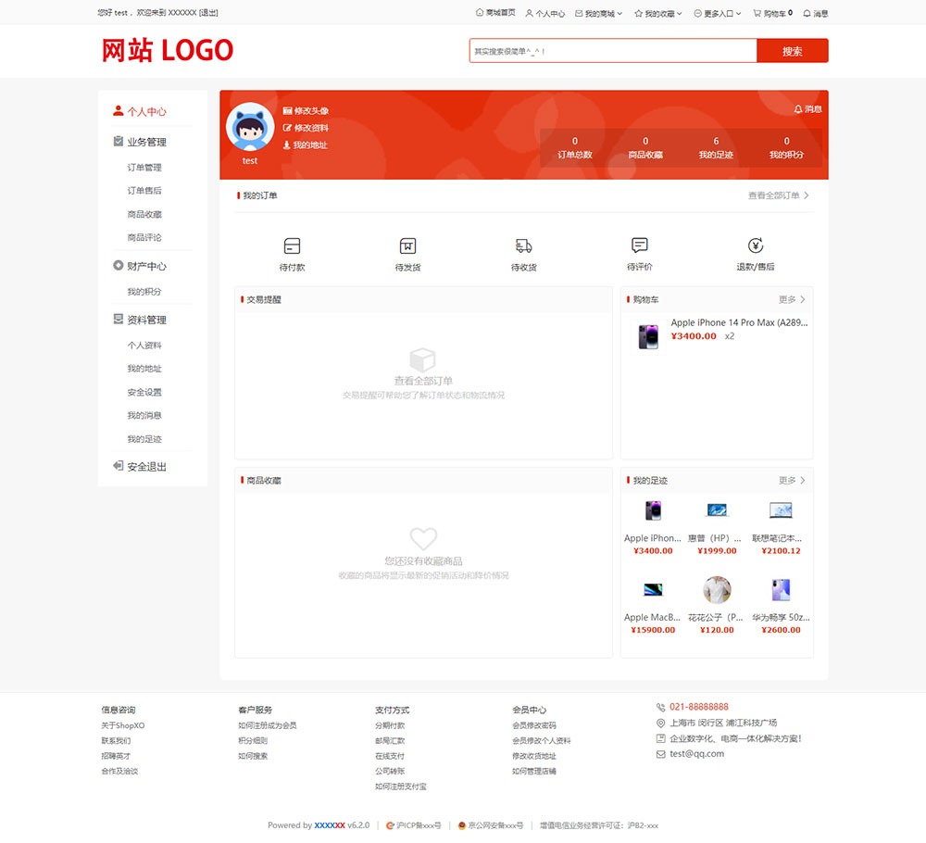Open 查看全部订单 link with arrow
The height and width of the screenshot is (843, 926).
point(779,195)
